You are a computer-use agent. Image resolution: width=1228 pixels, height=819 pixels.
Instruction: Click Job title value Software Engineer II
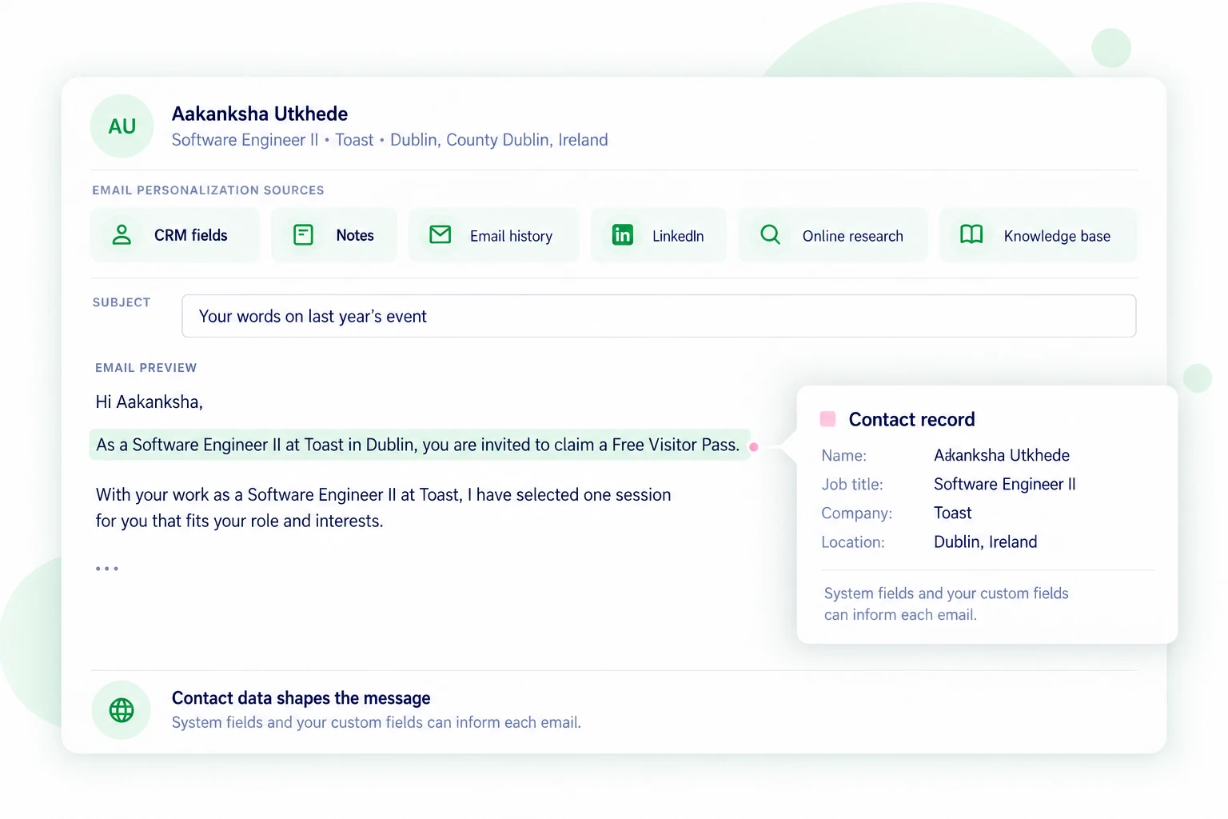coord(1005,484)
